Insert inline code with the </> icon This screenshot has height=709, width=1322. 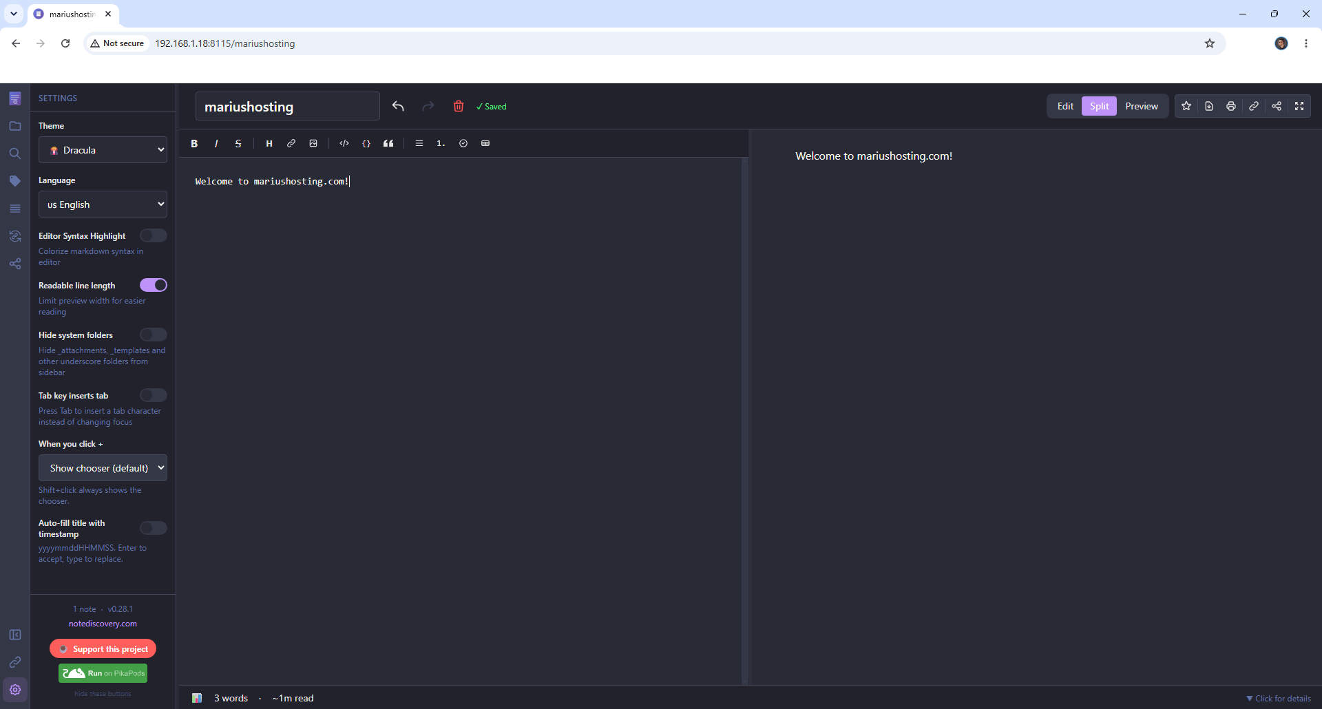[x=344, y=143]
